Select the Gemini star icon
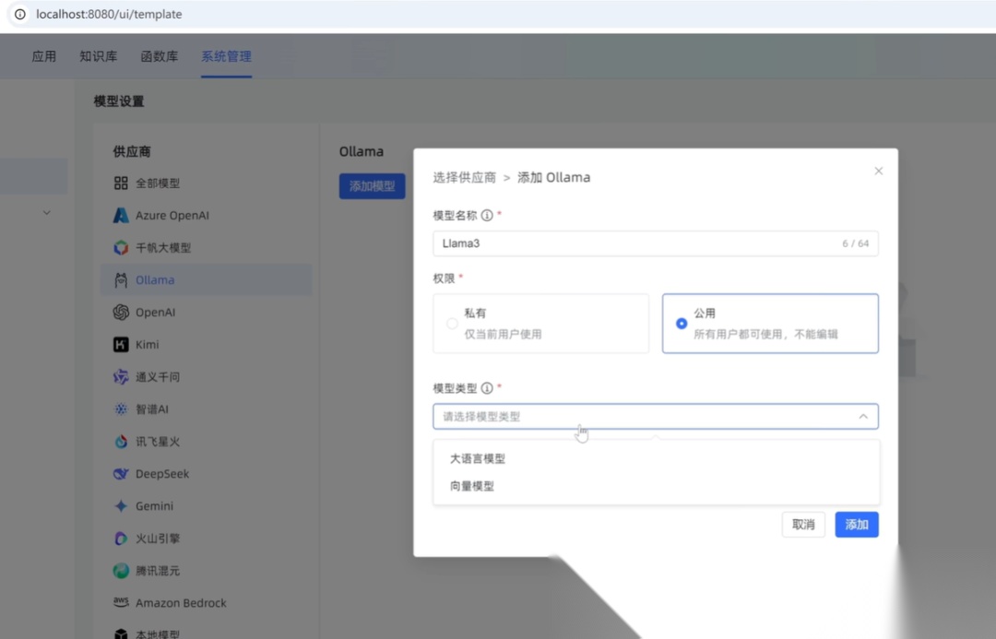 (x=121, y=506)
